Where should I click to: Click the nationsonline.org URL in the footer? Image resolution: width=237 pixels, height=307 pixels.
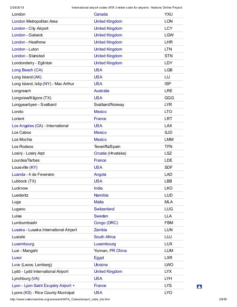tap(60, 299)
